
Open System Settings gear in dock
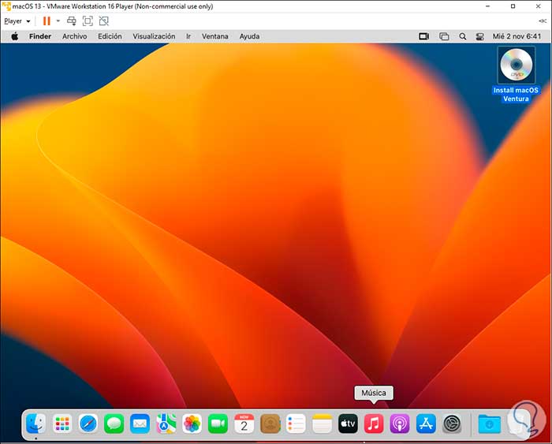452,423
